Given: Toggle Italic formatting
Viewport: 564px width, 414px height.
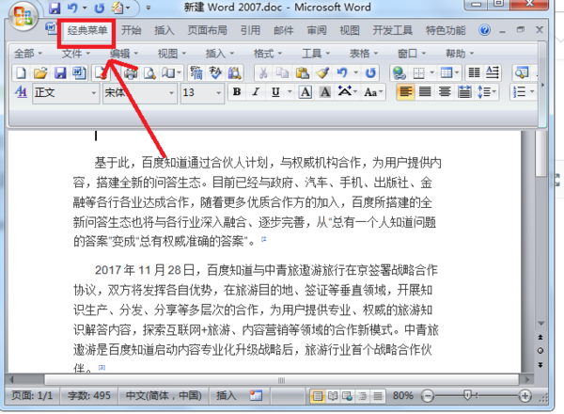Looking at the screenshot, I should point(256,92).
